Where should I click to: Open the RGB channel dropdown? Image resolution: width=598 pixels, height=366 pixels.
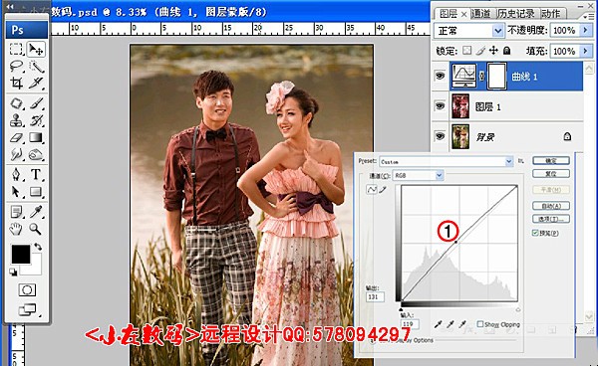[x=418, y=175]
